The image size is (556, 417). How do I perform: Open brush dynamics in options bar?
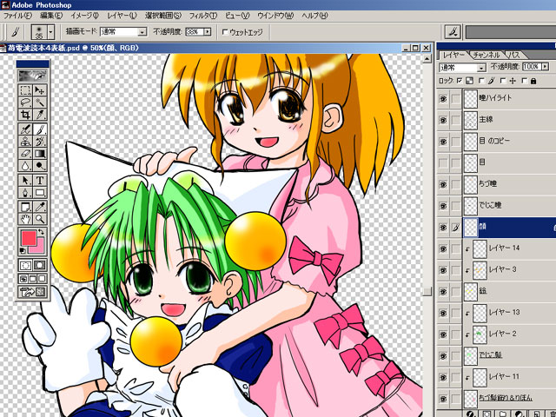(x=453, y=32)
